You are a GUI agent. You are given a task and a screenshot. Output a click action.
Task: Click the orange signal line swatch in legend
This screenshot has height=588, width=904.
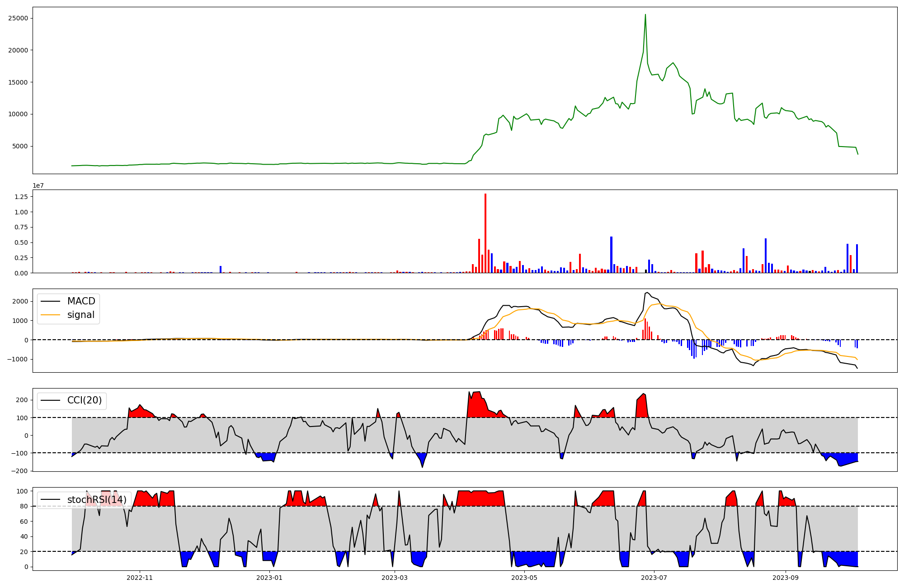[50, 315]
